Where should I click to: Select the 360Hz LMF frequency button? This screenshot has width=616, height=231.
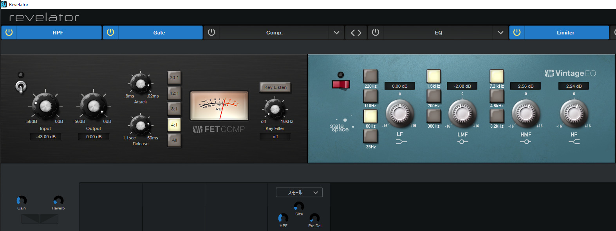434,116
